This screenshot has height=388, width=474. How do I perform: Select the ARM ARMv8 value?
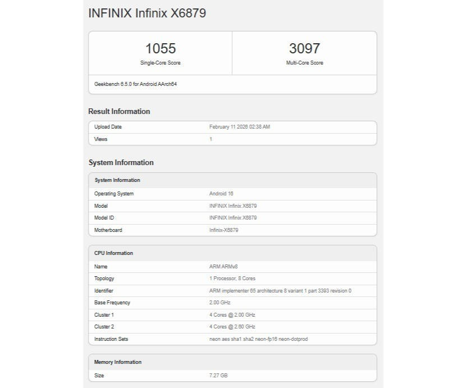coord(223,267)
